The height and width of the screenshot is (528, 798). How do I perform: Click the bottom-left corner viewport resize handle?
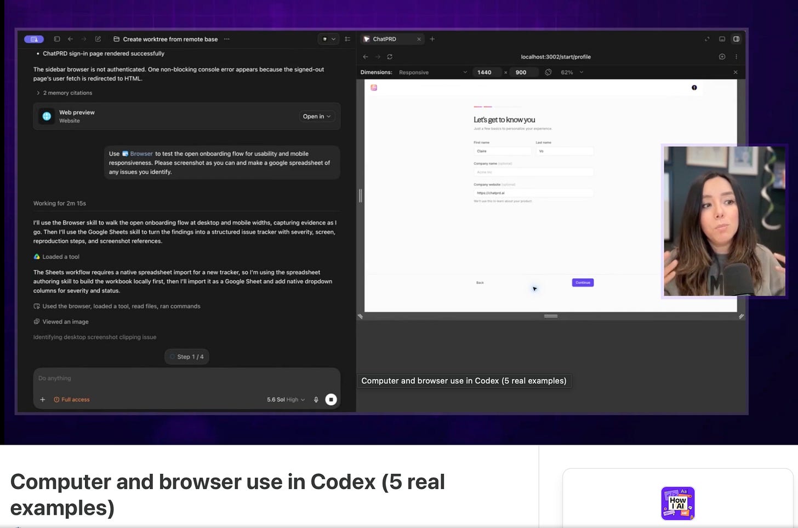[x=361, y=316]
